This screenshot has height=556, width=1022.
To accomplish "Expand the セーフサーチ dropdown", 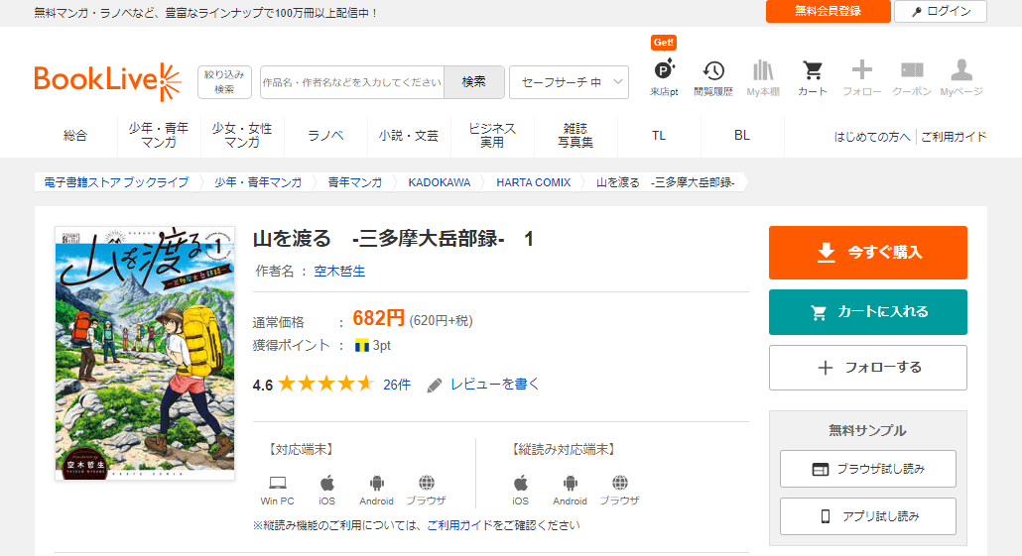I will pyautogui.click(x=569, y=82).
